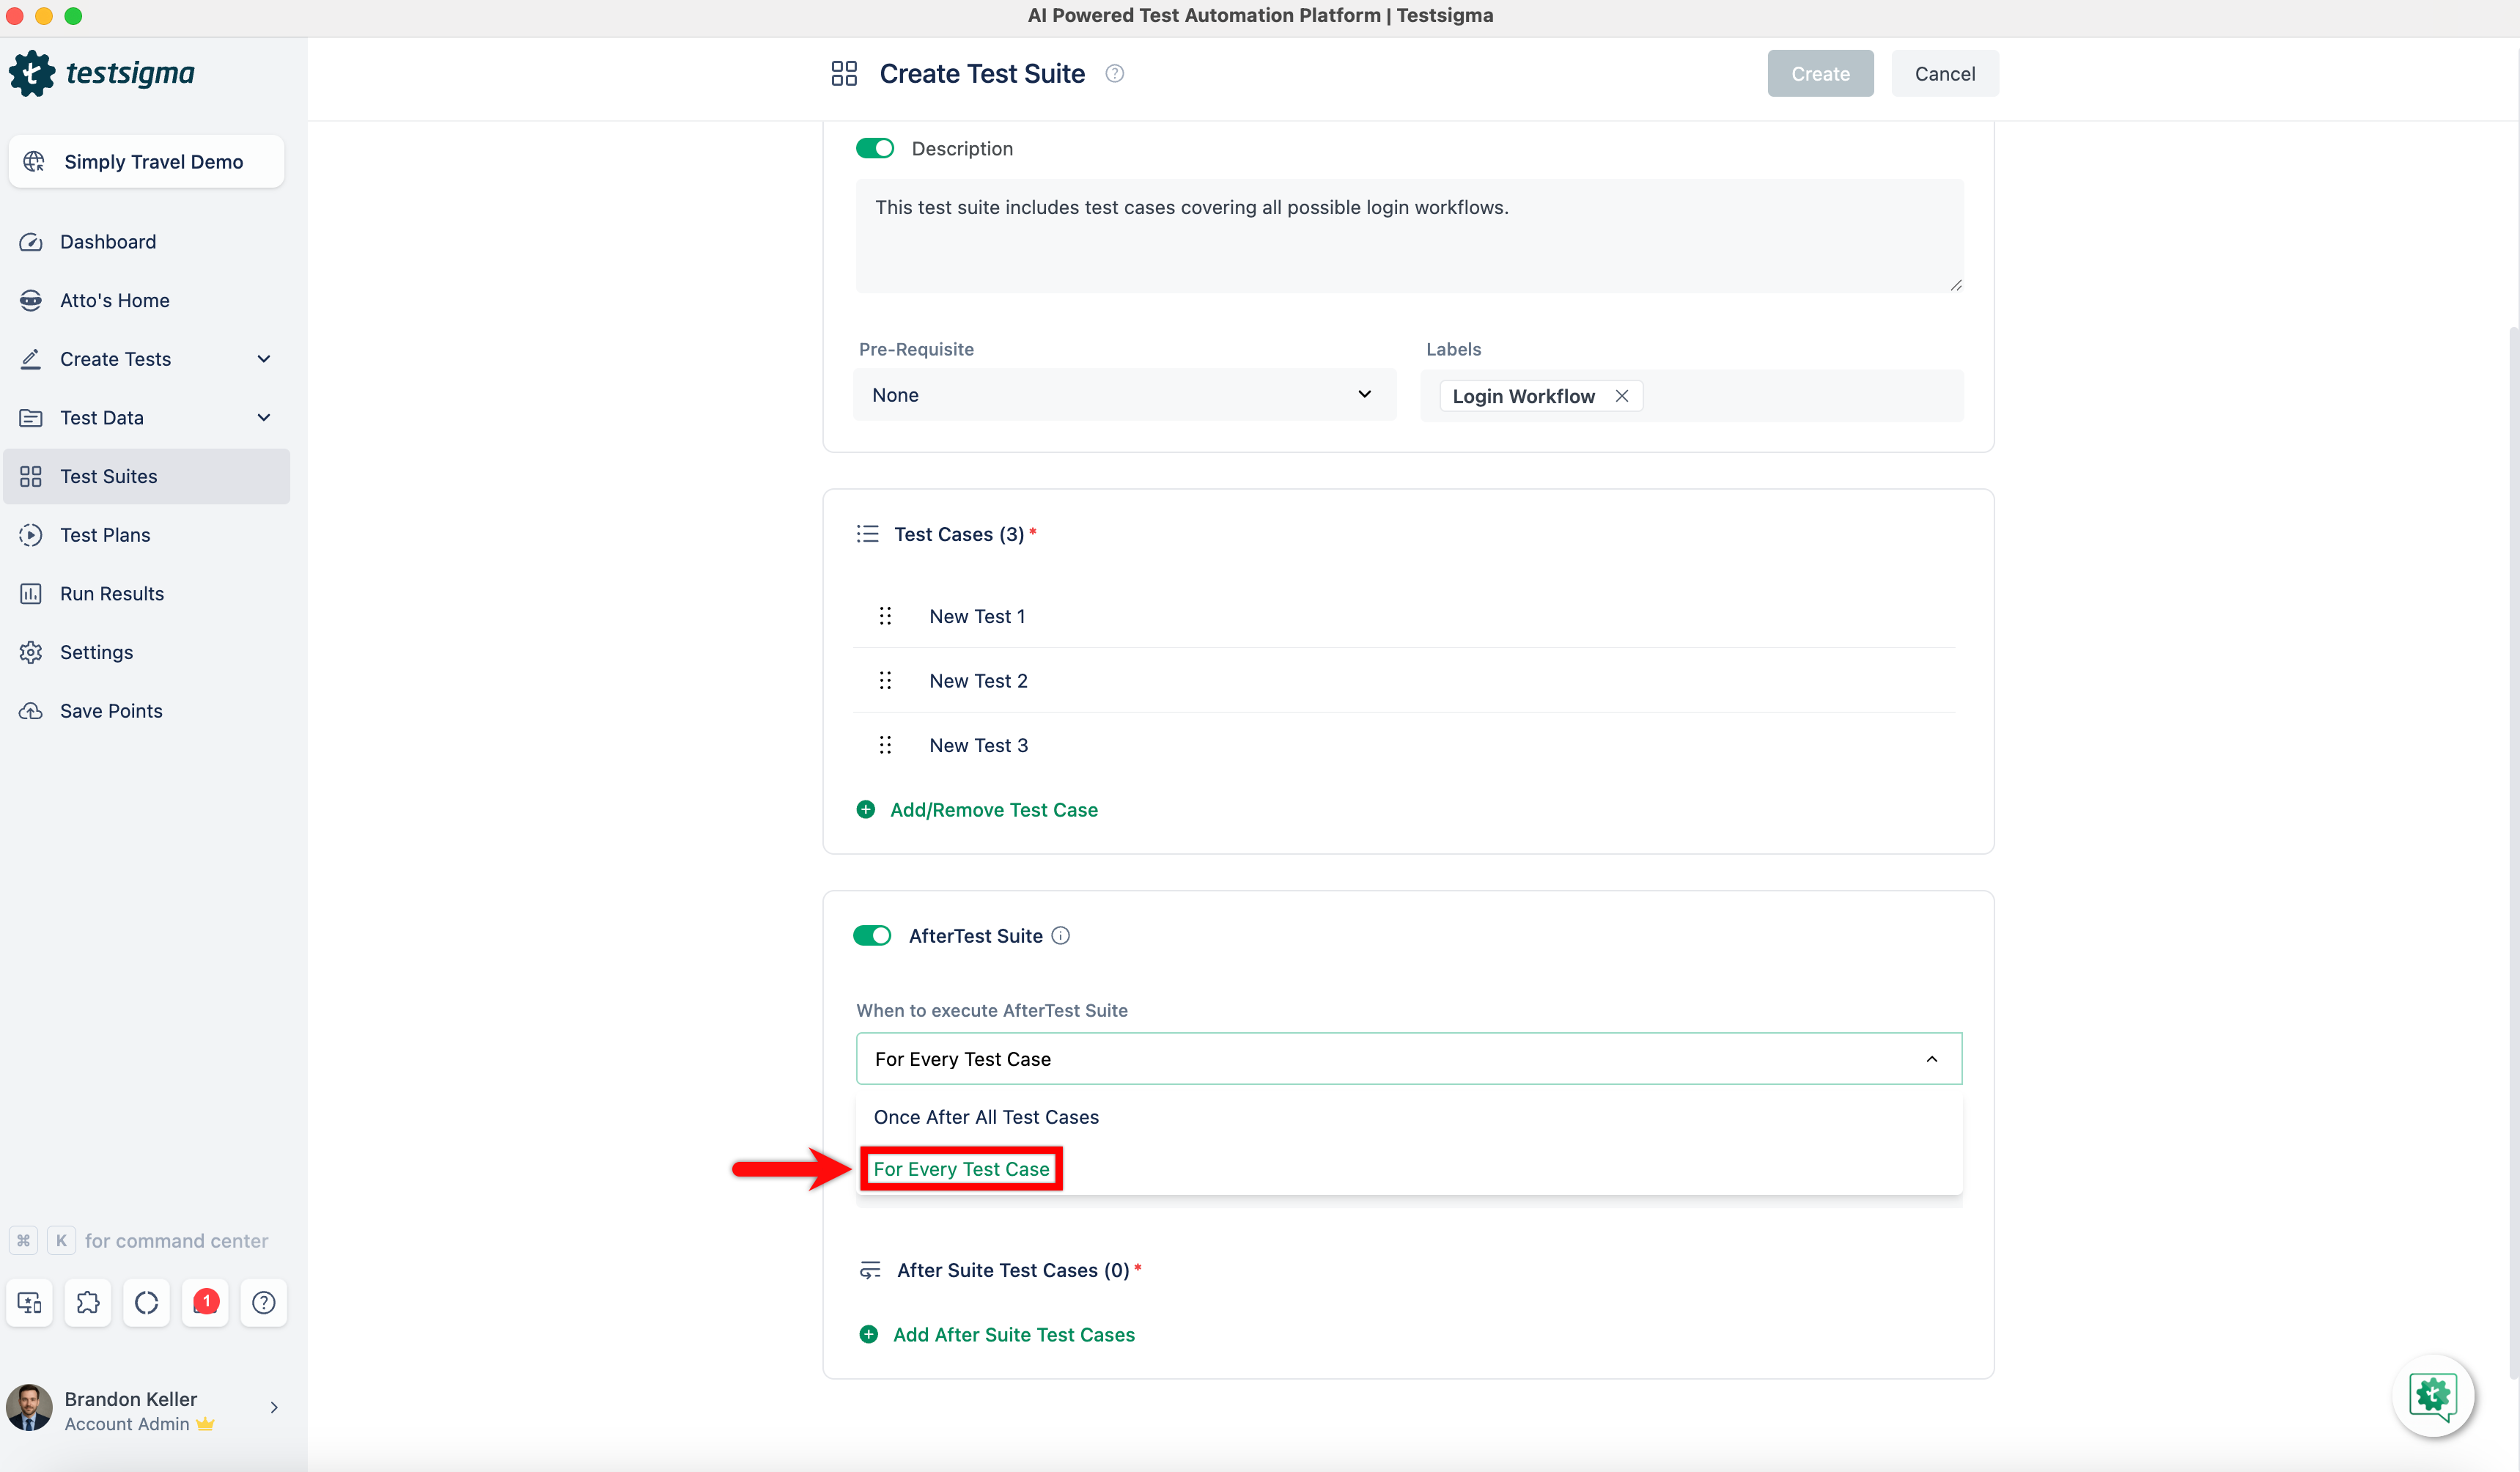Click the puzzle piece addons icon
Viewport: 2520px width, 1472px height.
[x=88, y=1302]
